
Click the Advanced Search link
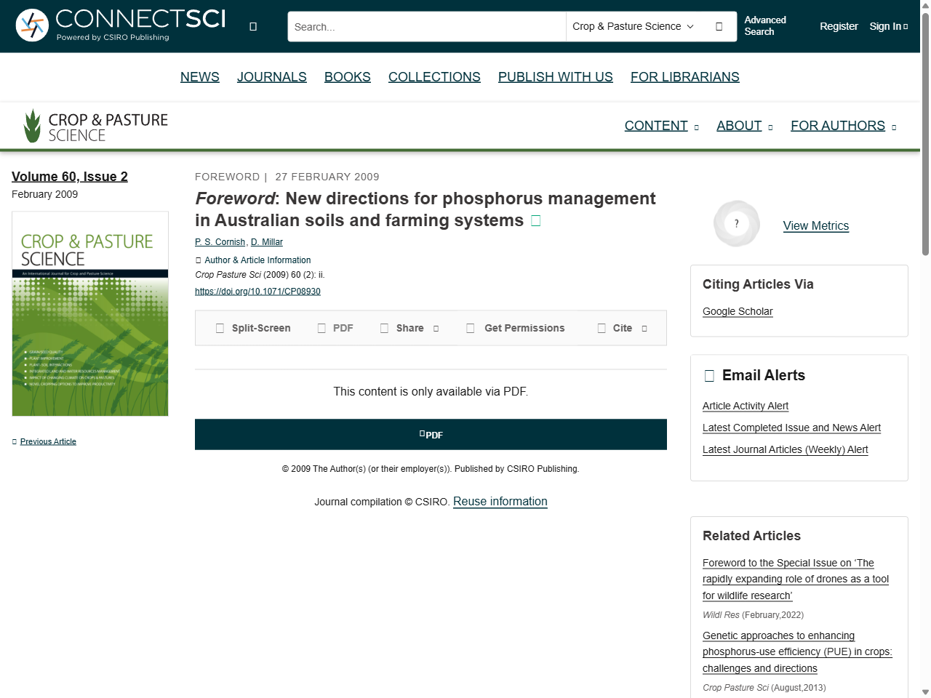(x=765, y=26)
